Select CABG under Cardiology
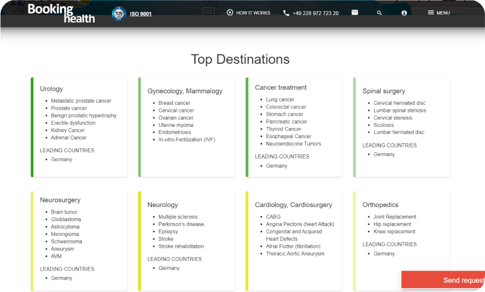The height and width of the screenshot is (292, 485). pos(273,217)
